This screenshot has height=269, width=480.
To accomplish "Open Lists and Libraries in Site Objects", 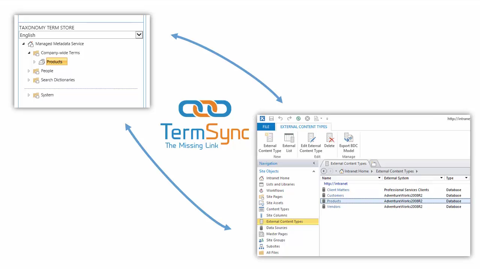I will (280, 184).
